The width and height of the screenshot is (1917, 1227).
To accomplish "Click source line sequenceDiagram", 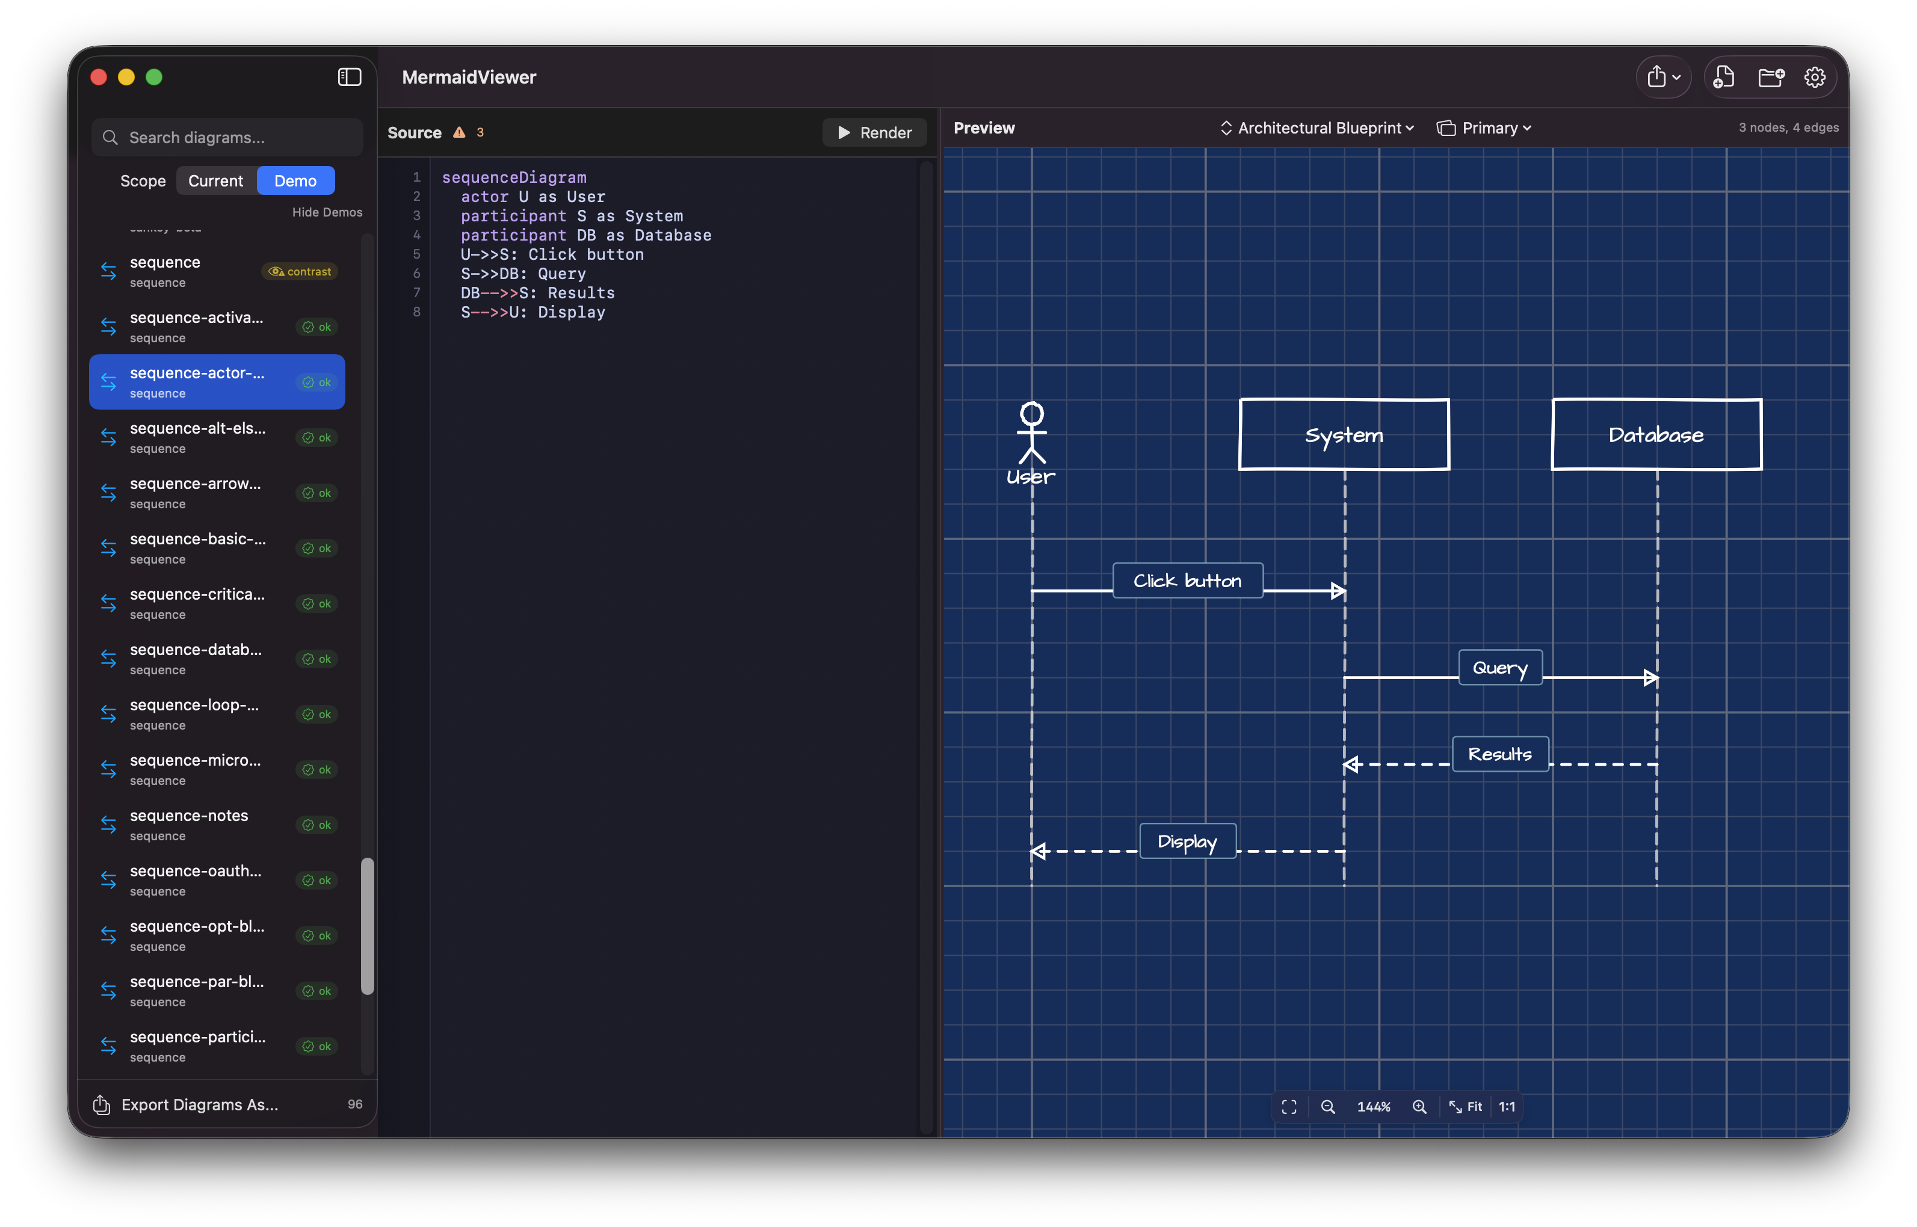I will coord(514,177).
